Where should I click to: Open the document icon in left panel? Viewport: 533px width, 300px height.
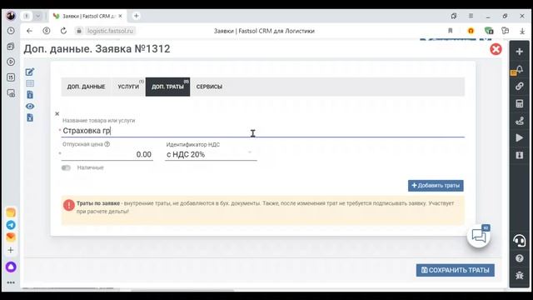[x=30, y=94]
